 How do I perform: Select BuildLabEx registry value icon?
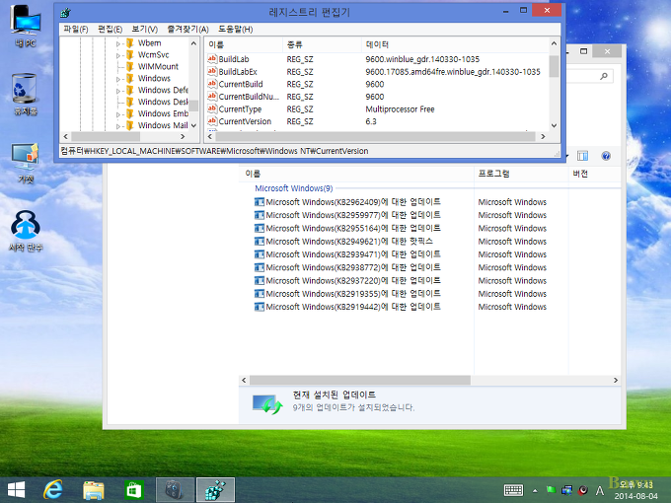[x=212, y=71]
